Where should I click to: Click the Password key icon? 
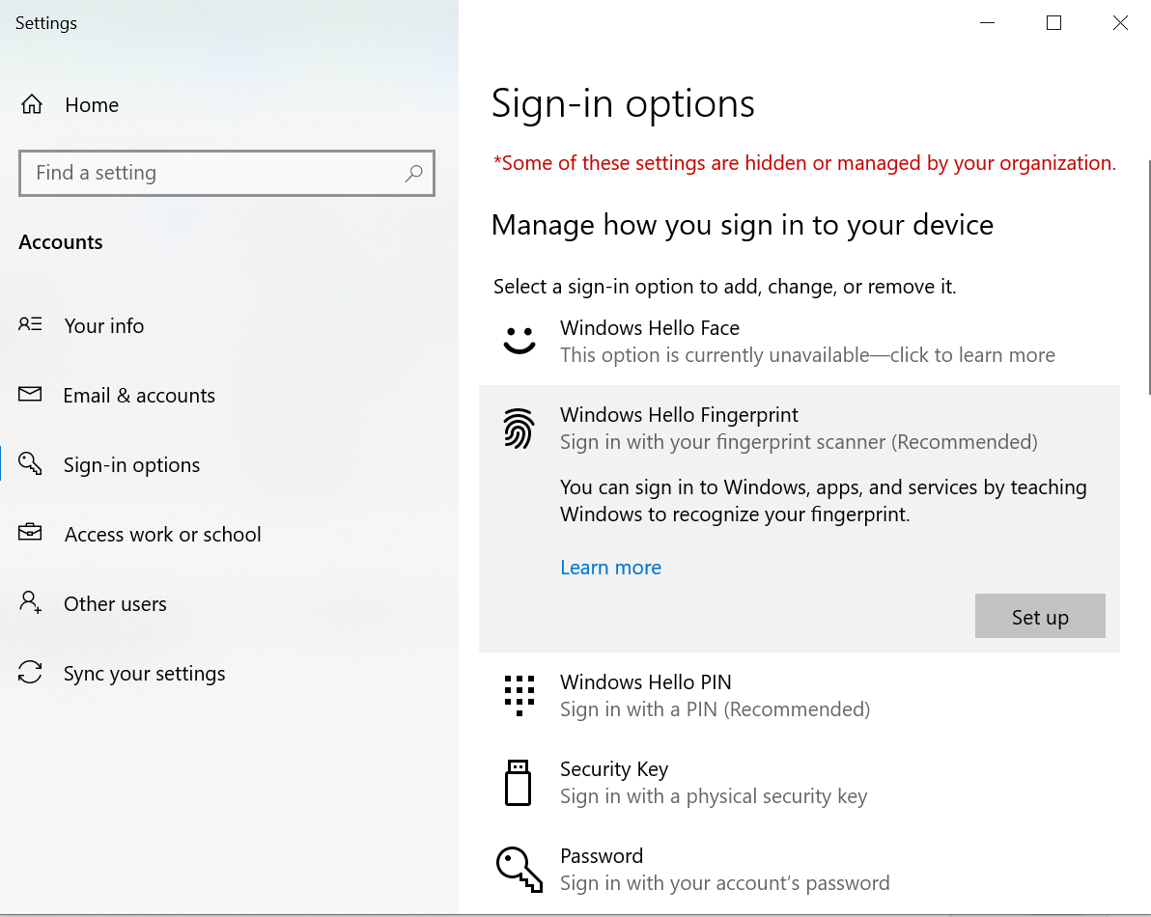tap(519, 870)
